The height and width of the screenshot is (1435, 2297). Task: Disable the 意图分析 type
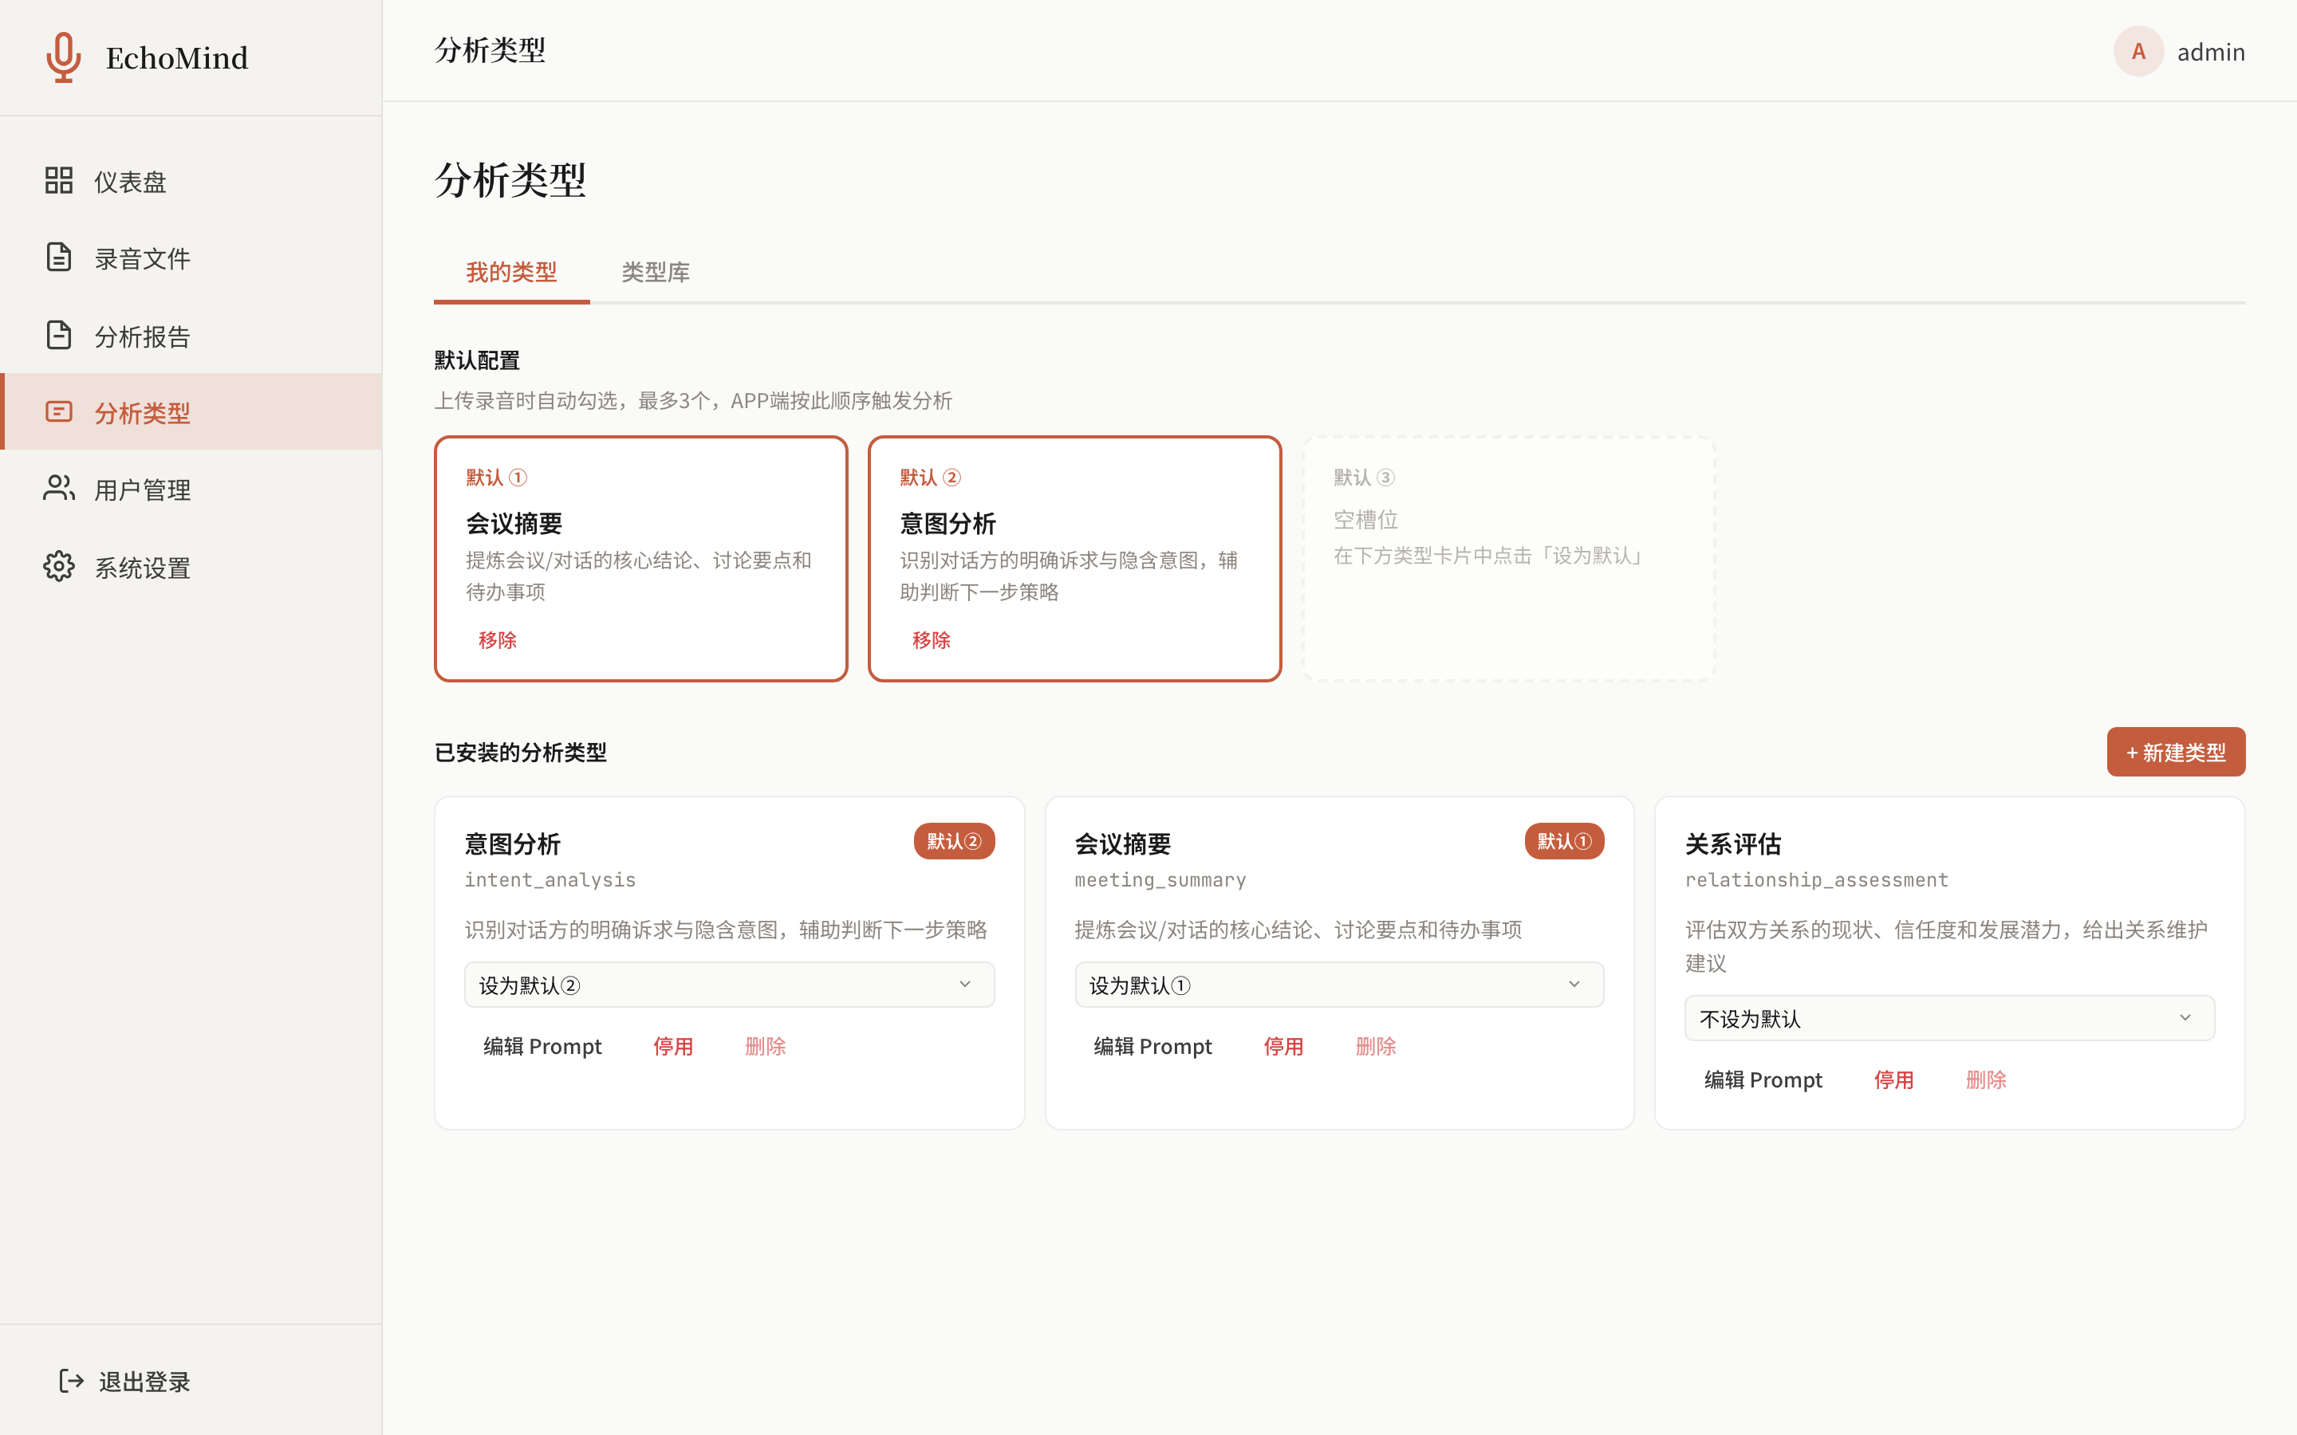pyautogui.click(x=673, y=1046)
